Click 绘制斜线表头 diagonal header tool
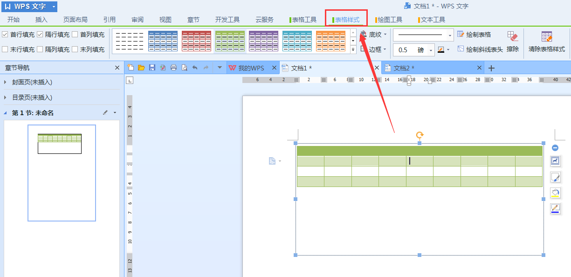Viewport: 571px width, 277px height. pyautogui.click(x=480, y=49)
